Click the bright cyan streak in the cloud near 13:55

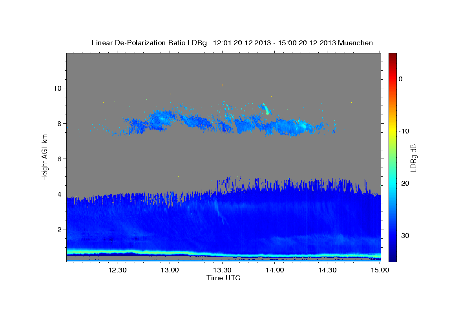coord(266,109)
